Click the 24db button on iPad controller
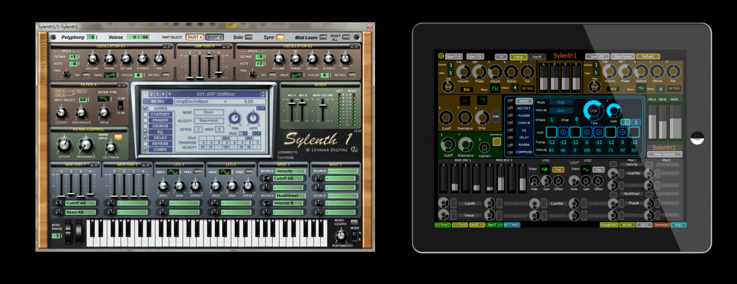Image resolution: width=737 pixels, height=284 pixels. tap(496, 116)
